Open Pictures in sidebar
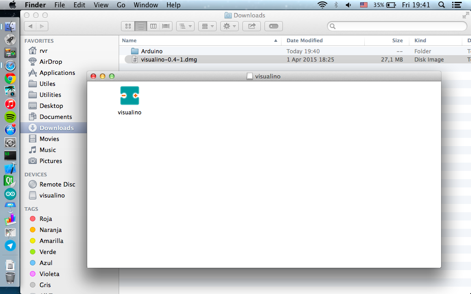This screenshot has width=471, height=294. tap(51, 161)
